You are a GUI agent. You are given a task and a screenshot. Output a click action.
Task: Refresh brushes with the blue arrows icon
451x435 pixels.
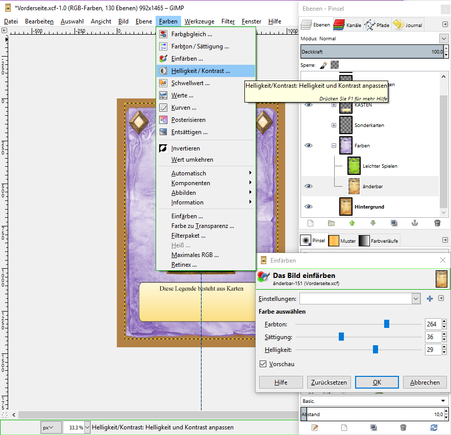[x=434, y=427]
